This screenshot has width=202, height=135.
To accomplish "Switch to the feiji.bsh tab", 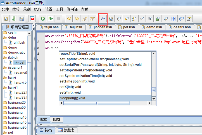I will 73,27.
